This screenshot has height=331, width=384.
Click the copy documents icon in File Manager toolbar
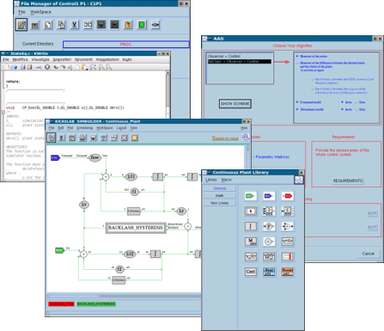[x=61, y=25]
